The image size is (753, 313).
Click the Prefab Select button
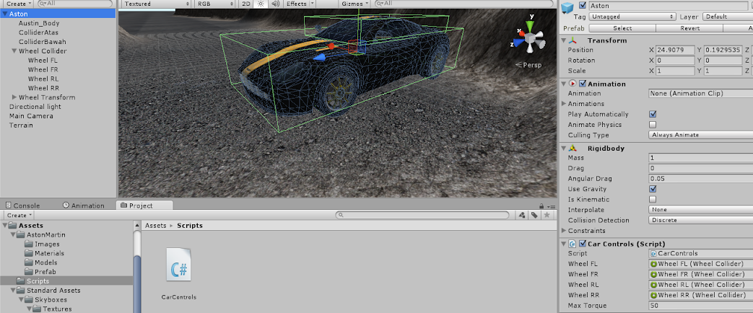tap(622, 28)
